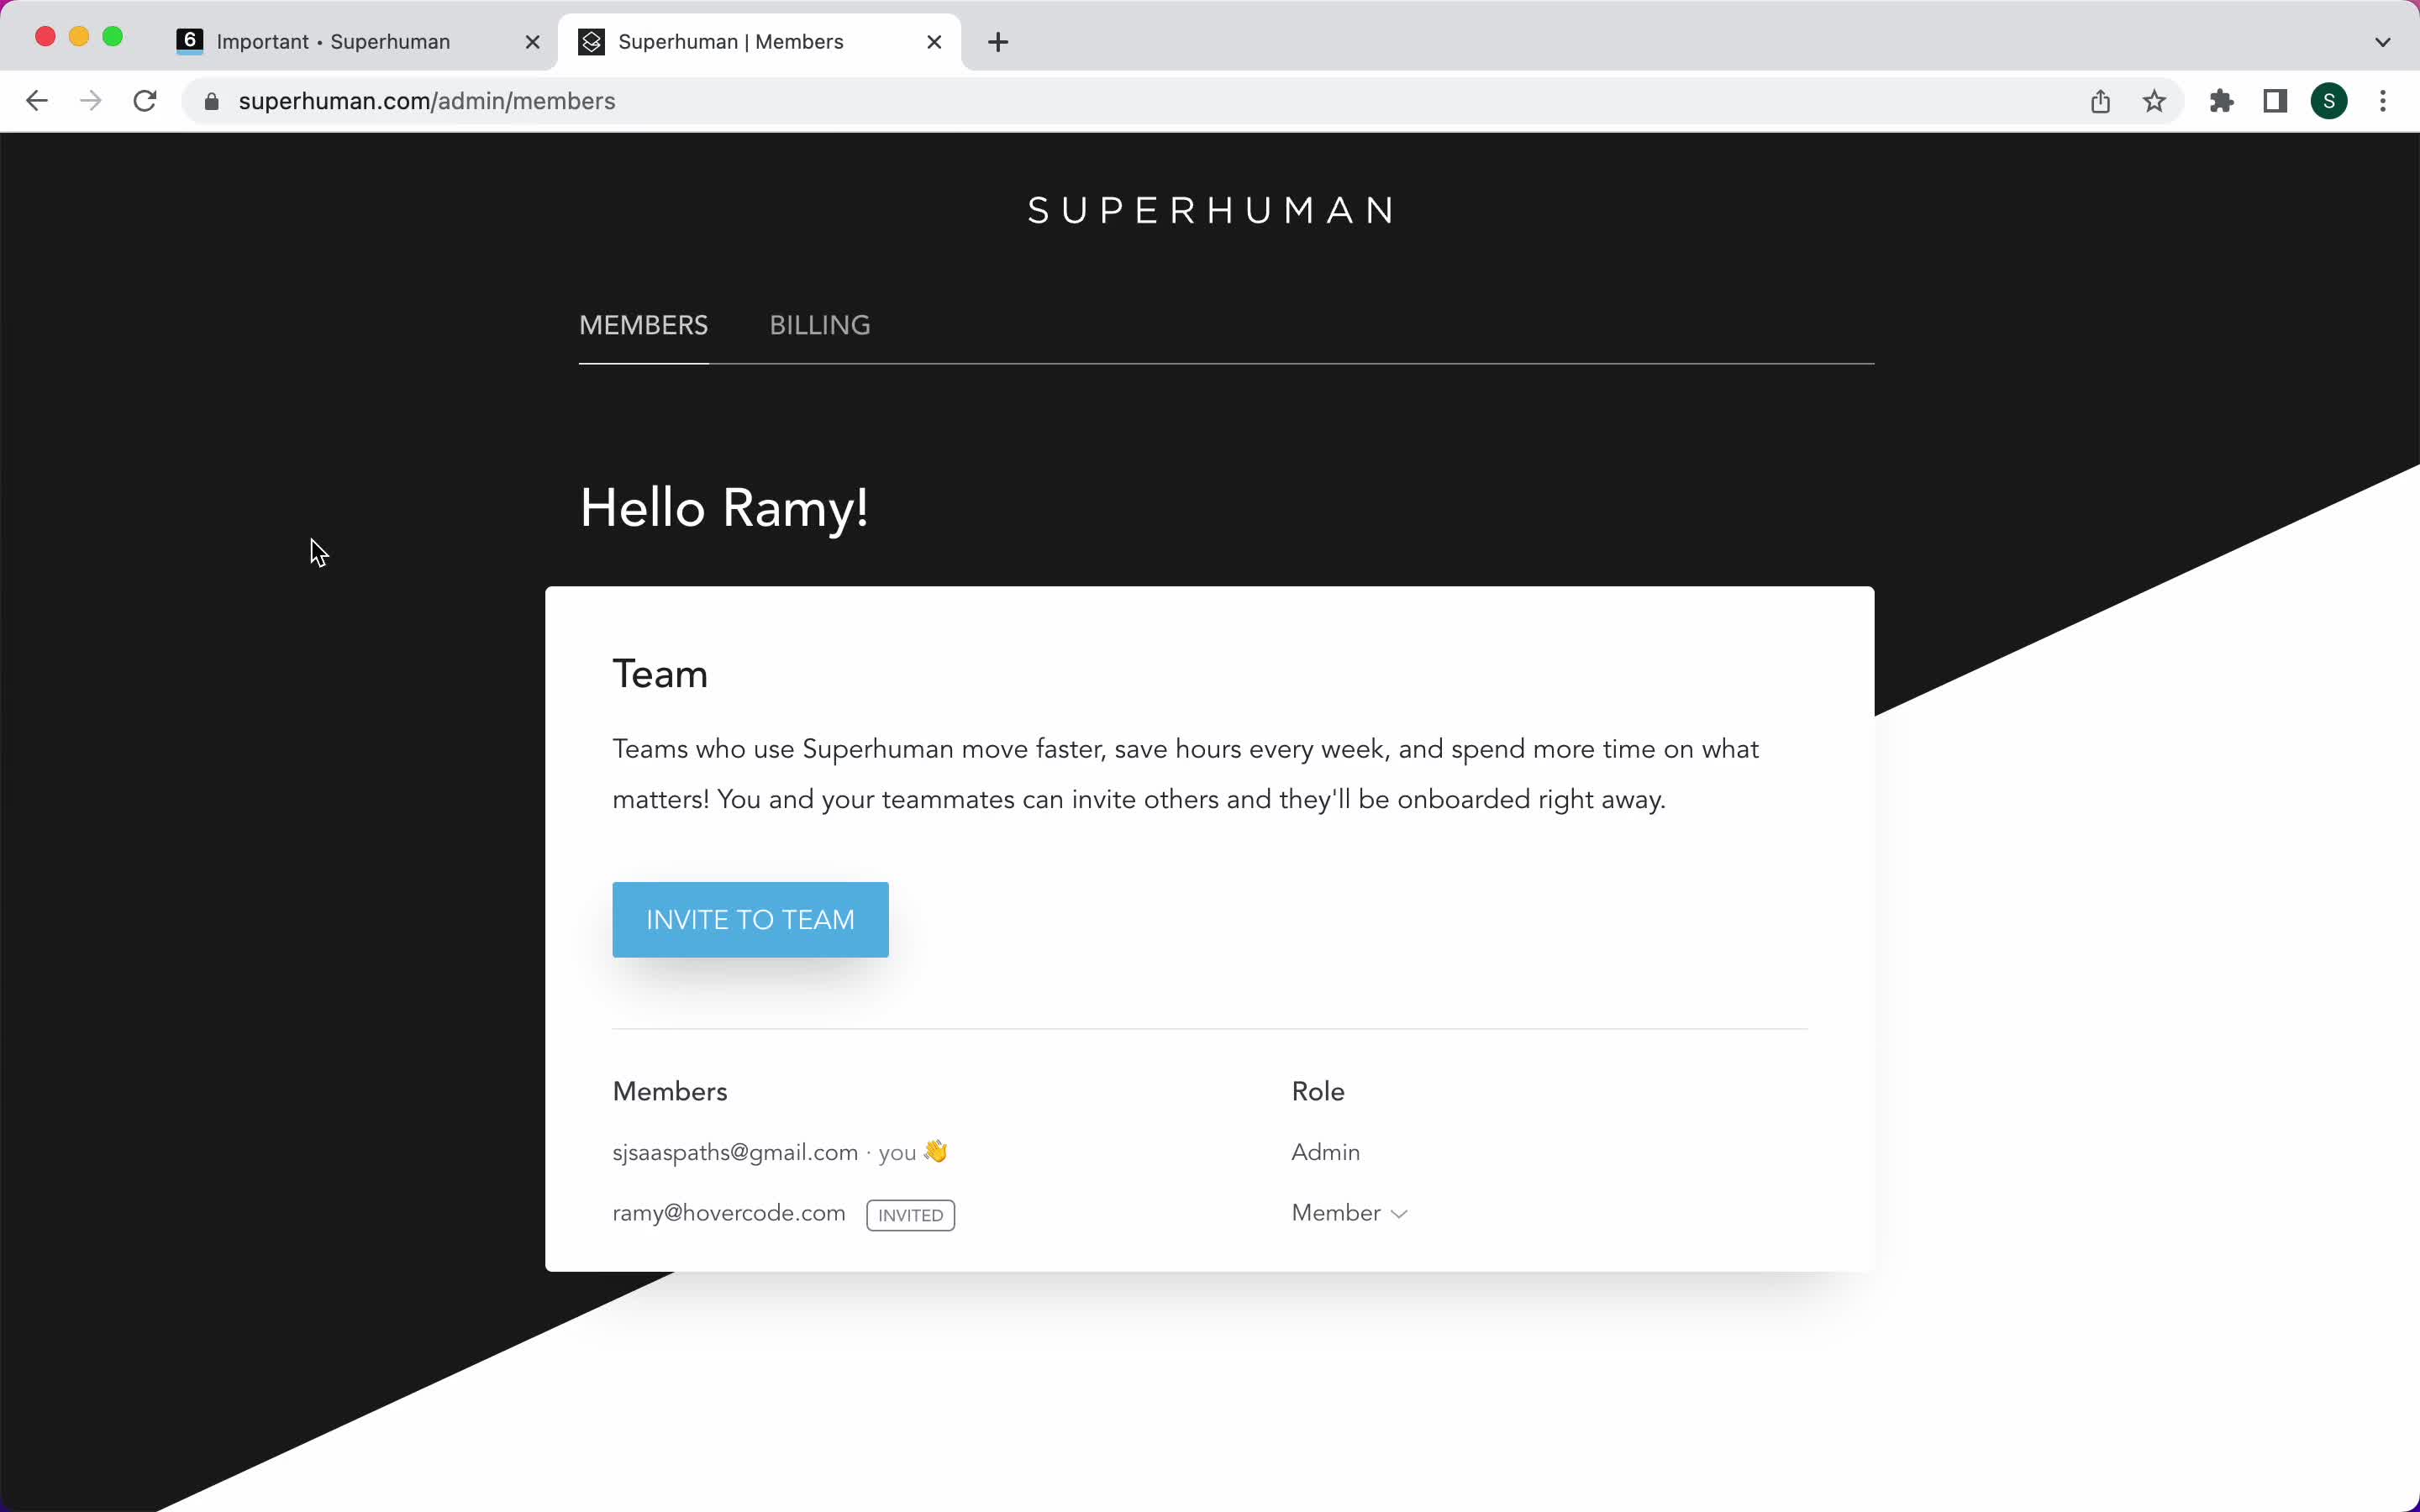The image size is (2420, 1512).
Task: Click the browser extensions puzzle icon
Action: pos(2220,101)
